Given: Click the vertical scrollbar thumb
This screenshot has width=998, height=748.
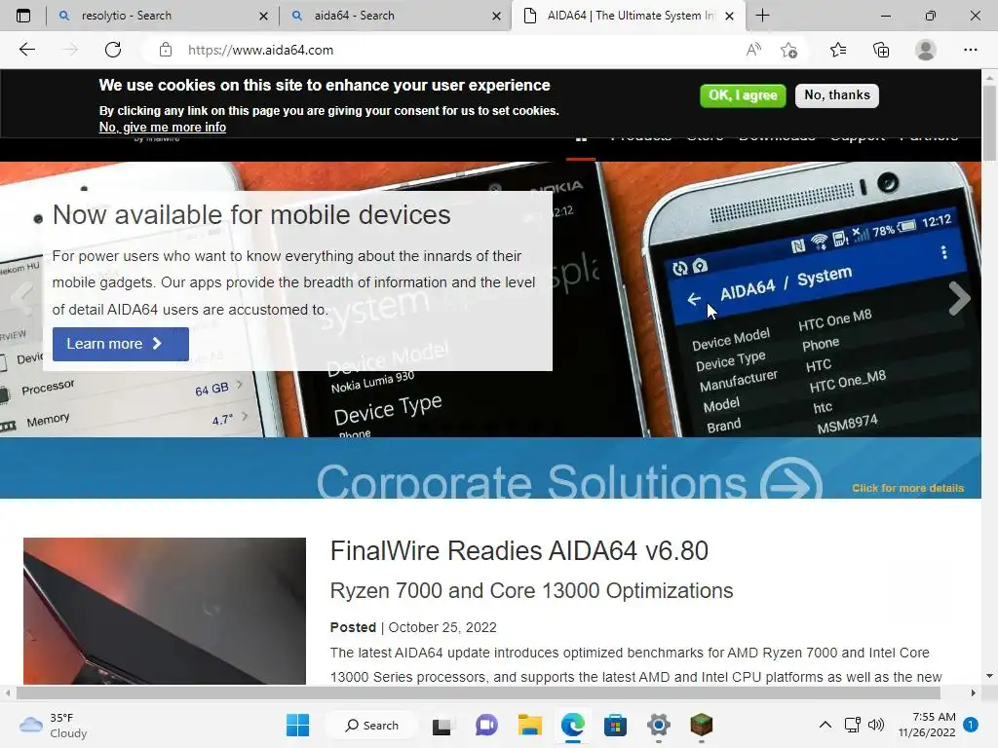Looking at the screenshot, I should (989, 123).
